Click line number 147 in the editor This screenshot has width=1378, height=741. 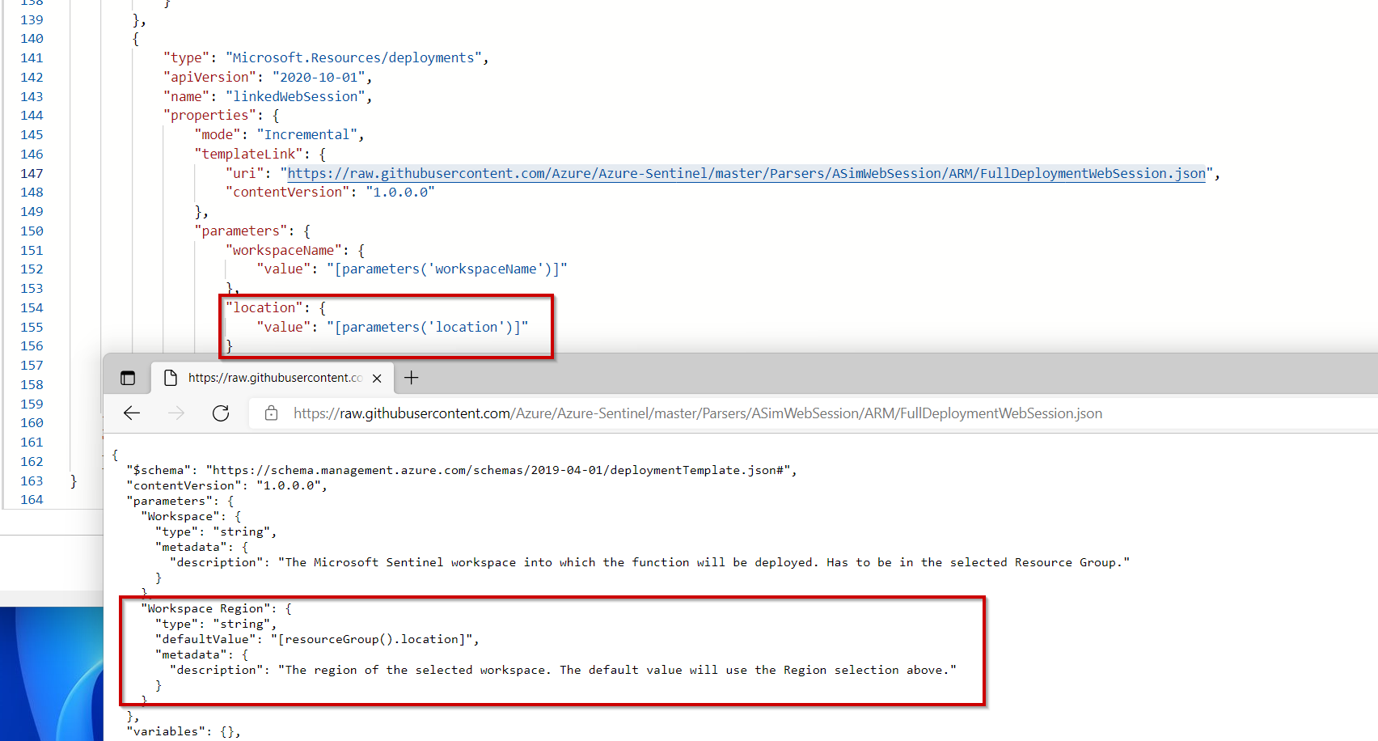pyautogui.click(x=32, y=172)
